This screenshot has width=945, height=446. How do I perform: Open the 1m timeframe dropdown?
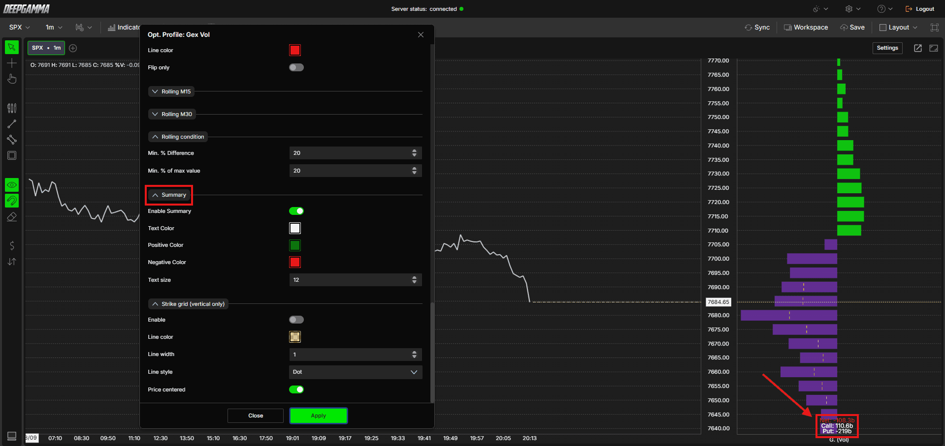click(54, 28)
